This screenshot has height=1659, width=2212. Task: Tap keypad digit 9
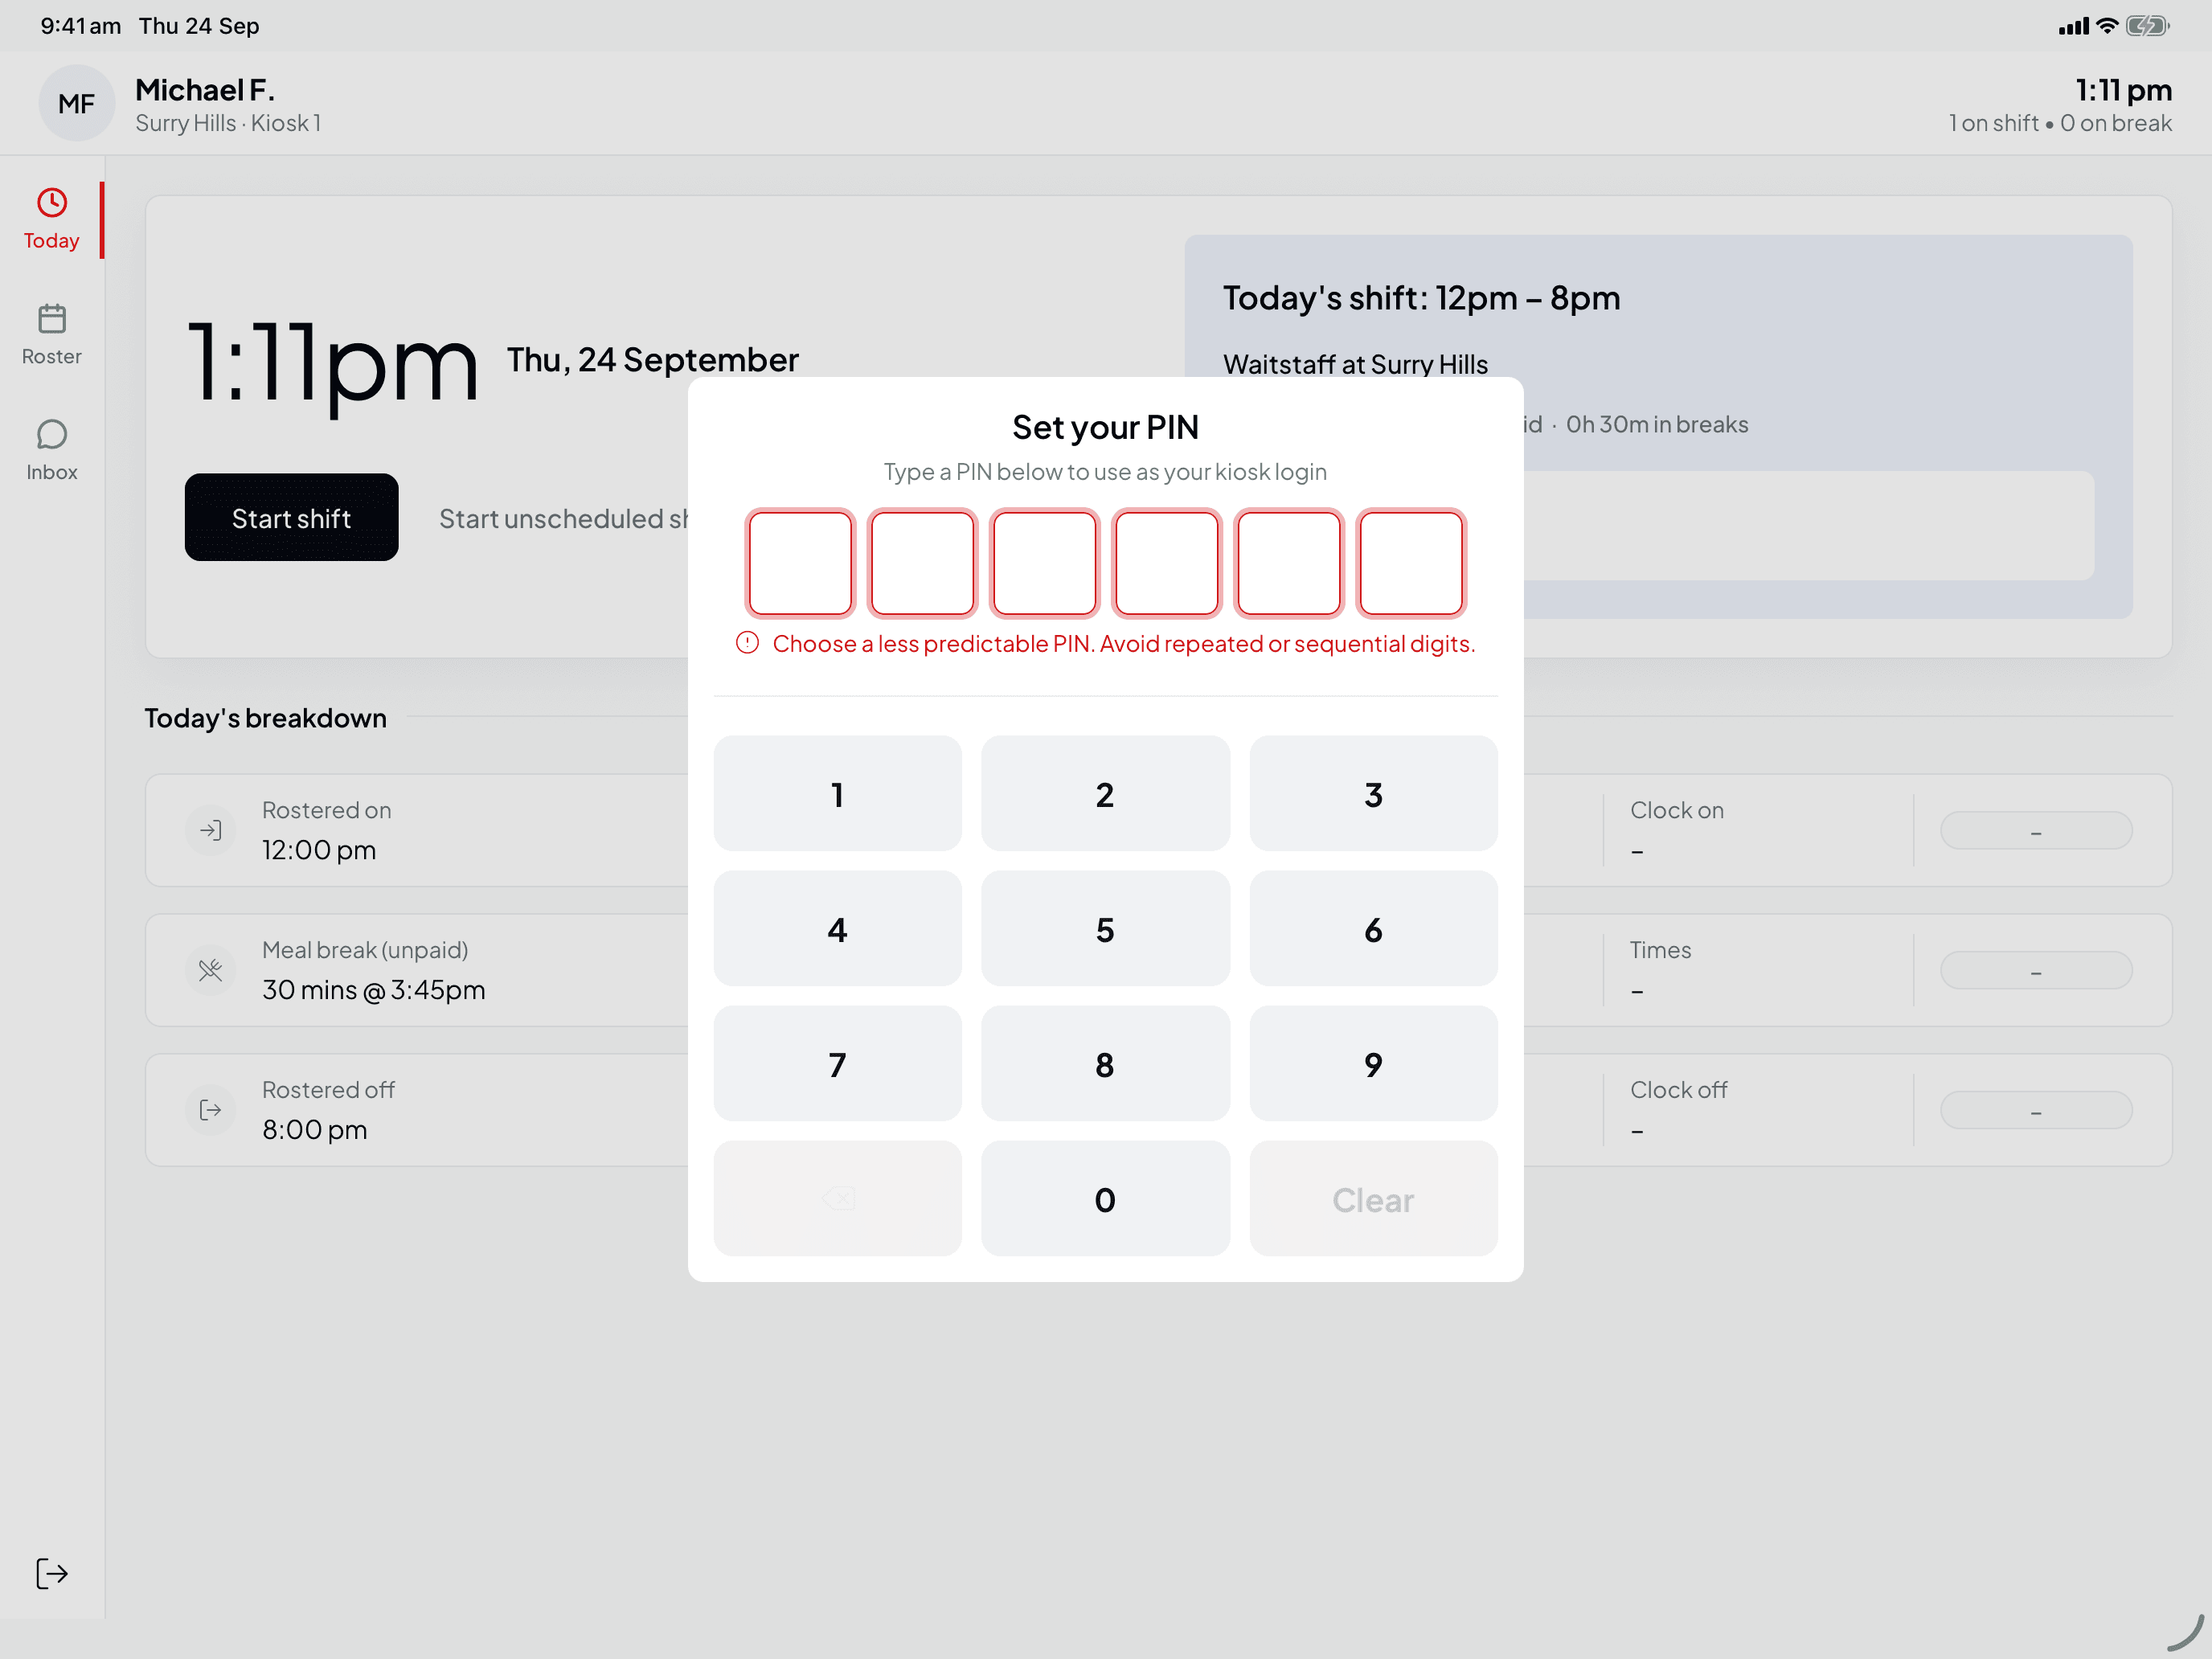click(1373, 1064)
